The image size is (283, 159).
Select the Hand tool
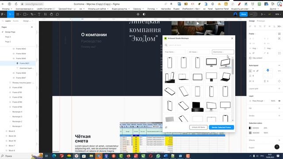point(51,14)
